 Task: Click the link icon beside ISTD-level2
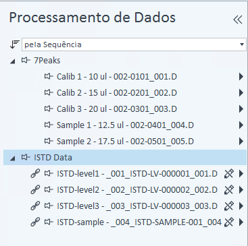point(35,190)
